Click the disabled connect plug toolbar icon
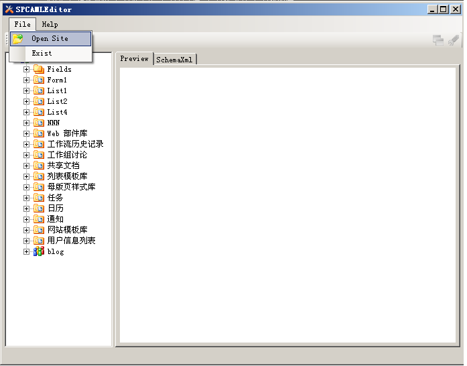 (x=454, y=40)
